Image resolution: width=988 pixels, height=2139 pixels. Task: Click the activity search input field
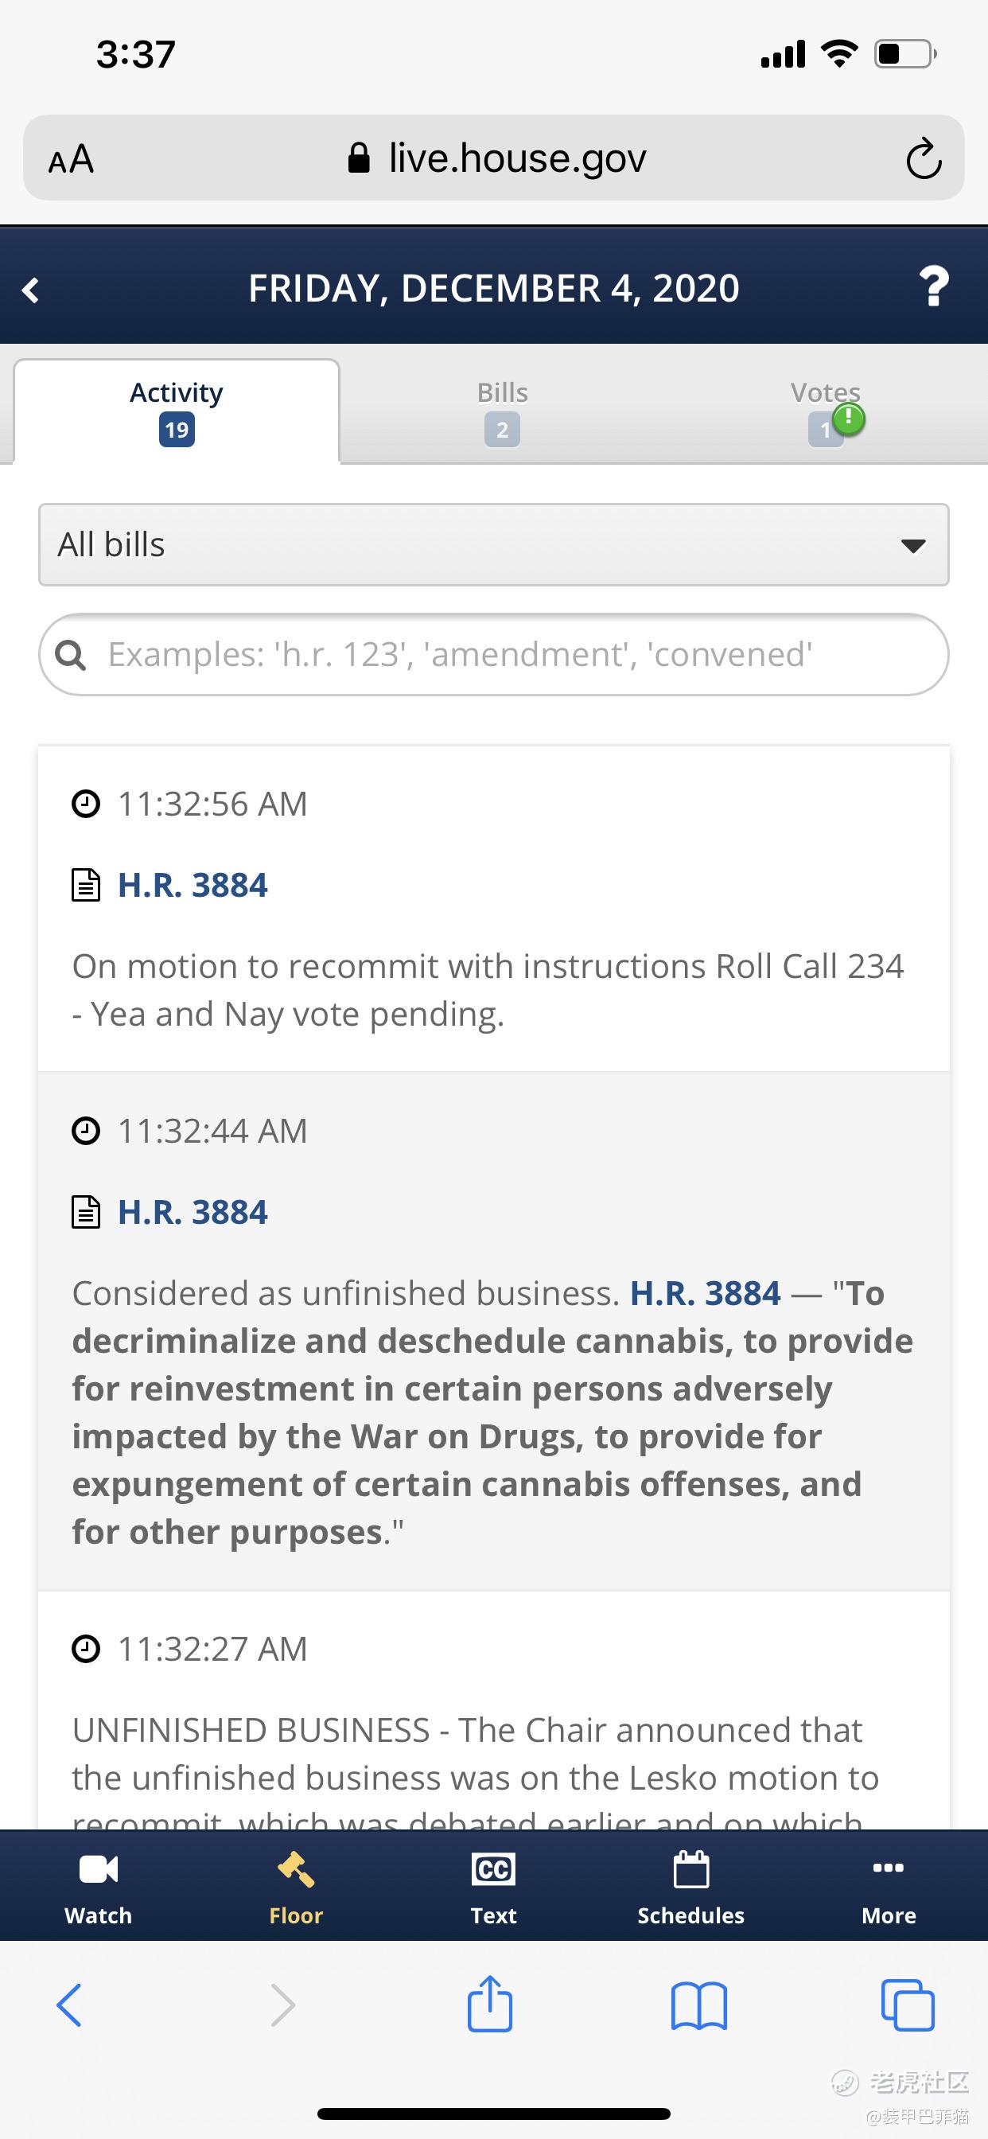[494, 654]
